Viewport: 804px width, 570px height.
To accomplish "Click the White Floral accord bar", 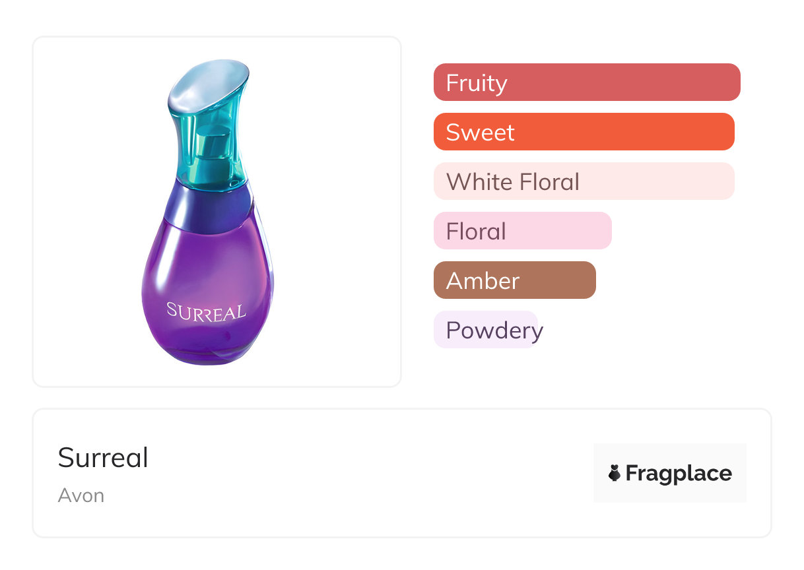I will tap(584, 181).
